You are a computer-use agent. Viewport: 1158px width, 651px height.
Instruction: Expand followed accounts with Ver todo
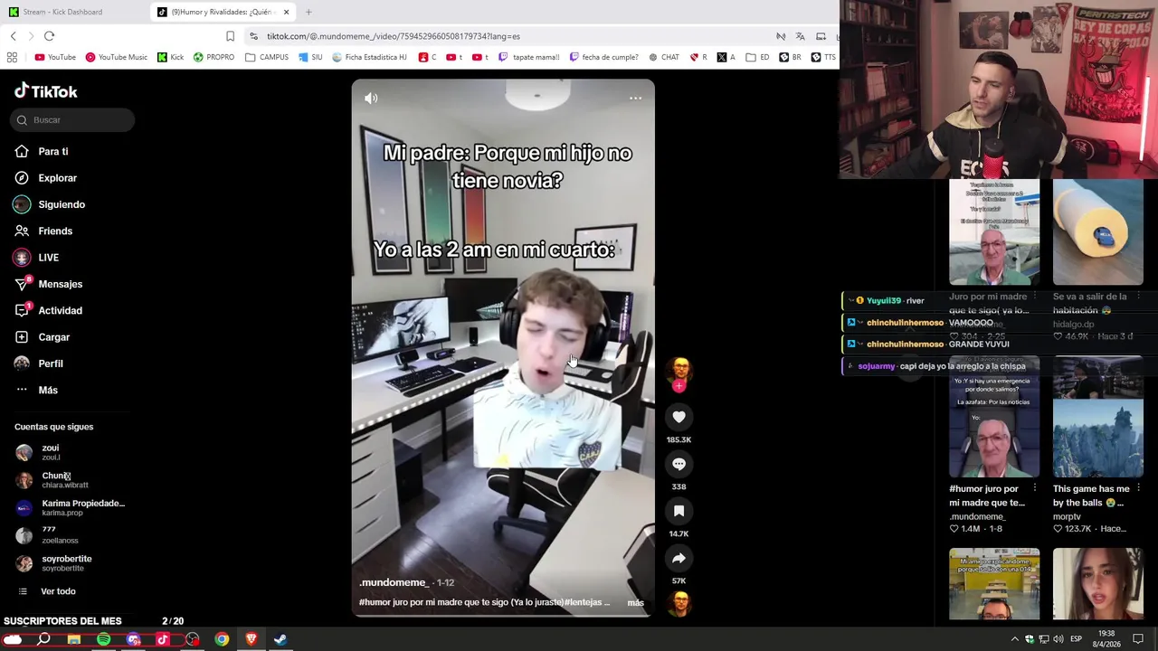[58, 591]
